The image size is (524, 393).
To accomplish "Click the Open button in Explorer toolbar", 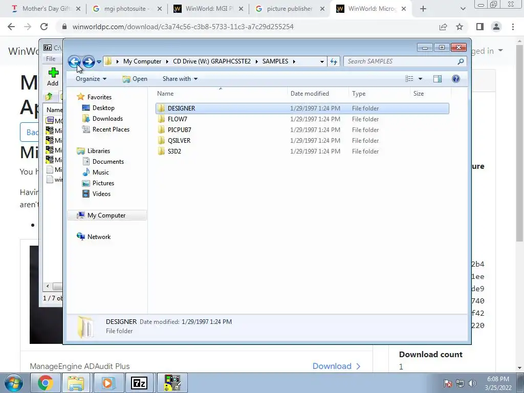I will pos(135,79).
